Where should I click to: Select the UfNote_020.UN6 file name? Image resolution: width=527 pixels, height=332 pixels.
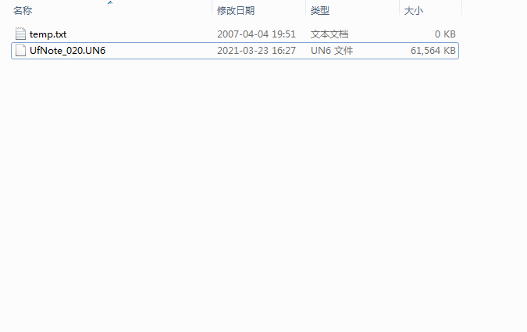(x=68, y=51)
